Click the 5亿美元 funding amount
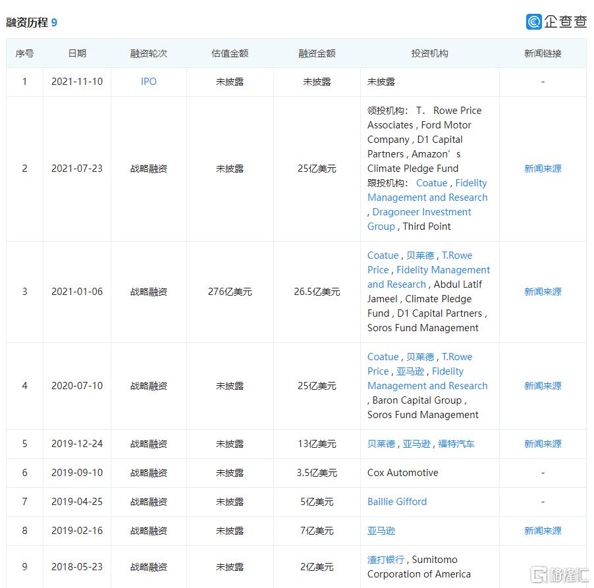 [x=317, y=502]
